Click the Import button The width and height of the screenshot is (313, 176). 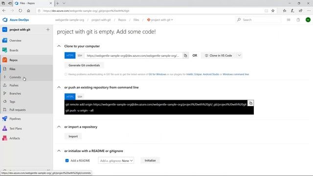(73, 136)
